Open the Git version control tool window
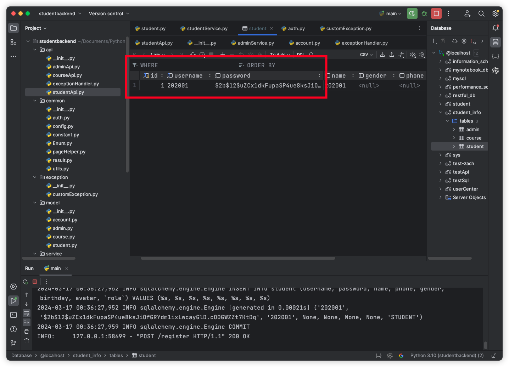509x367 pixels. point(13,343)
